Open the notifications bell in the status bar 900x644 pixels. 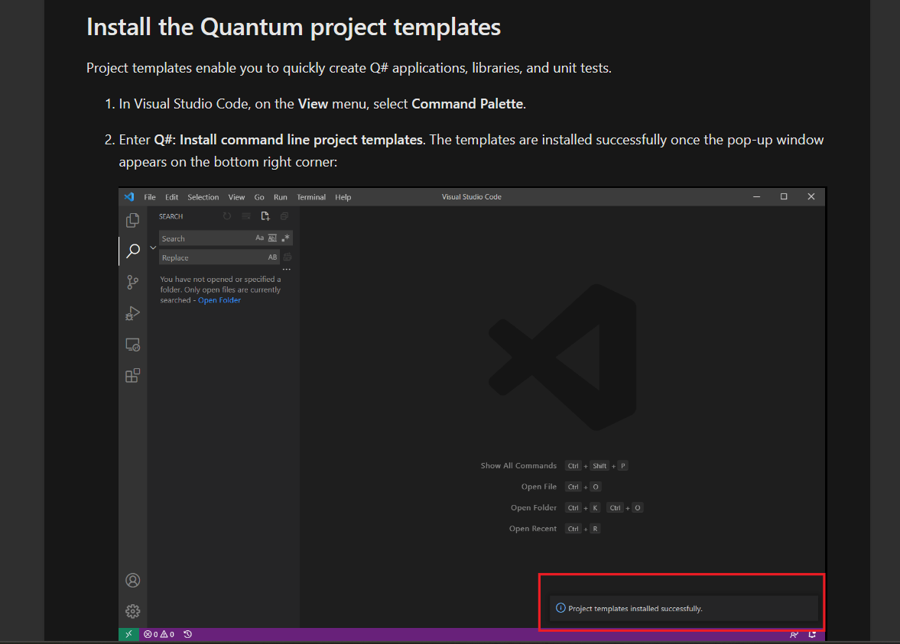[x=812, y=634]
